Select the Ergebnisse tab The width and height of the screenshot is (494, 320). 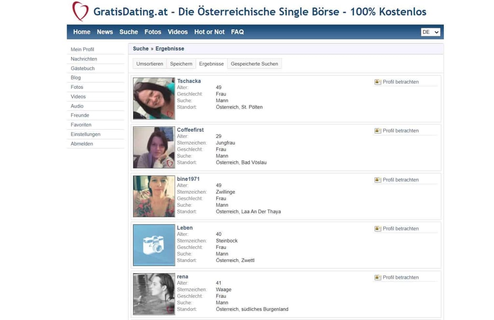(211, 64)
